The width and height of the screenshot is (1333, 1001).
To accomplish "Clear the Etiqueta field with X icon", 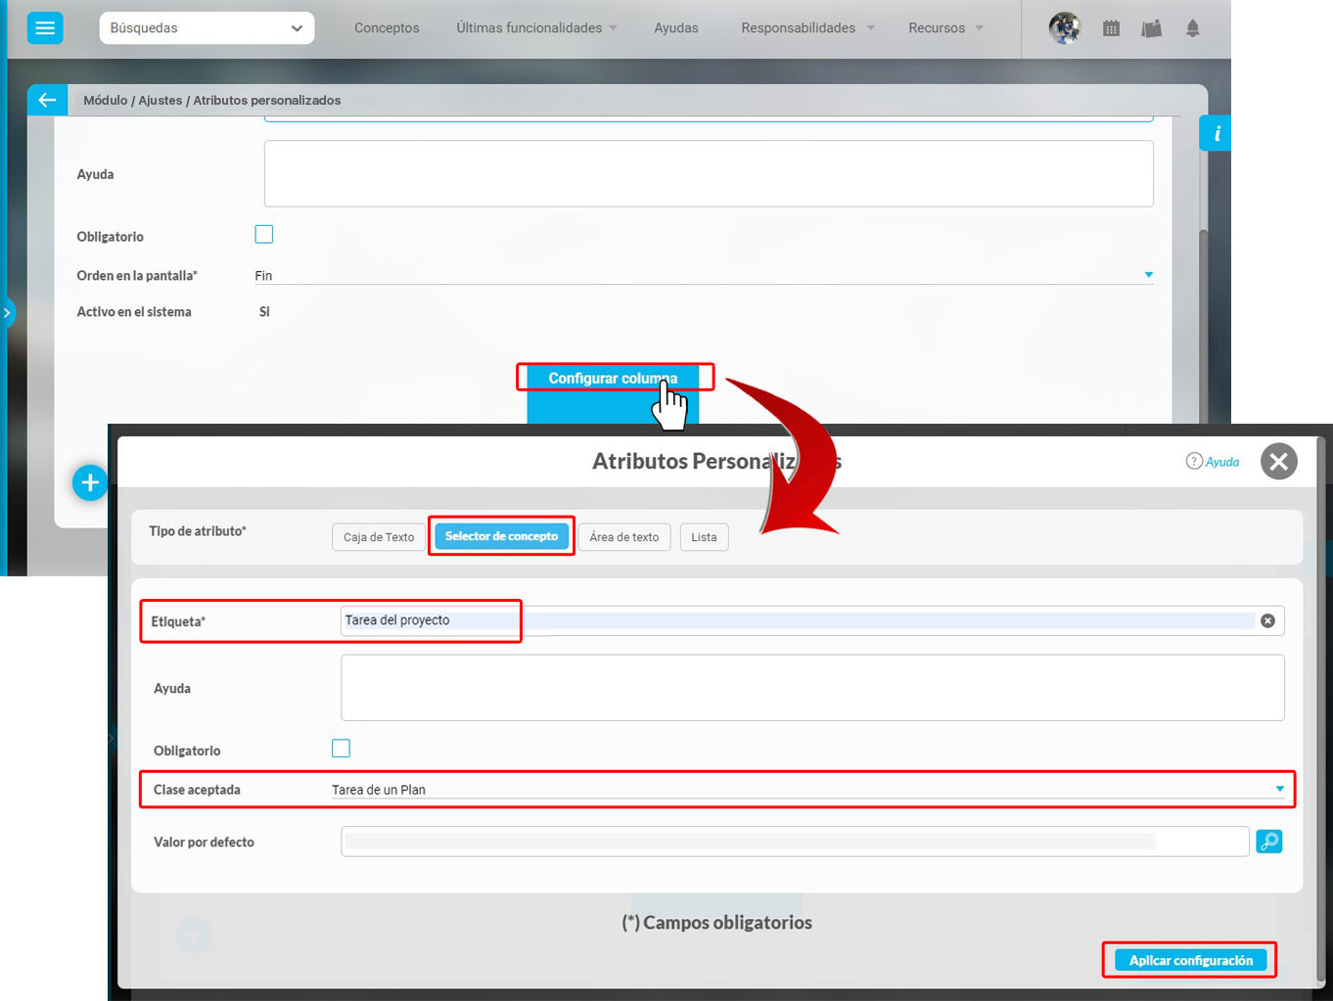I will pyautogui.click(x=1267, y=620).
